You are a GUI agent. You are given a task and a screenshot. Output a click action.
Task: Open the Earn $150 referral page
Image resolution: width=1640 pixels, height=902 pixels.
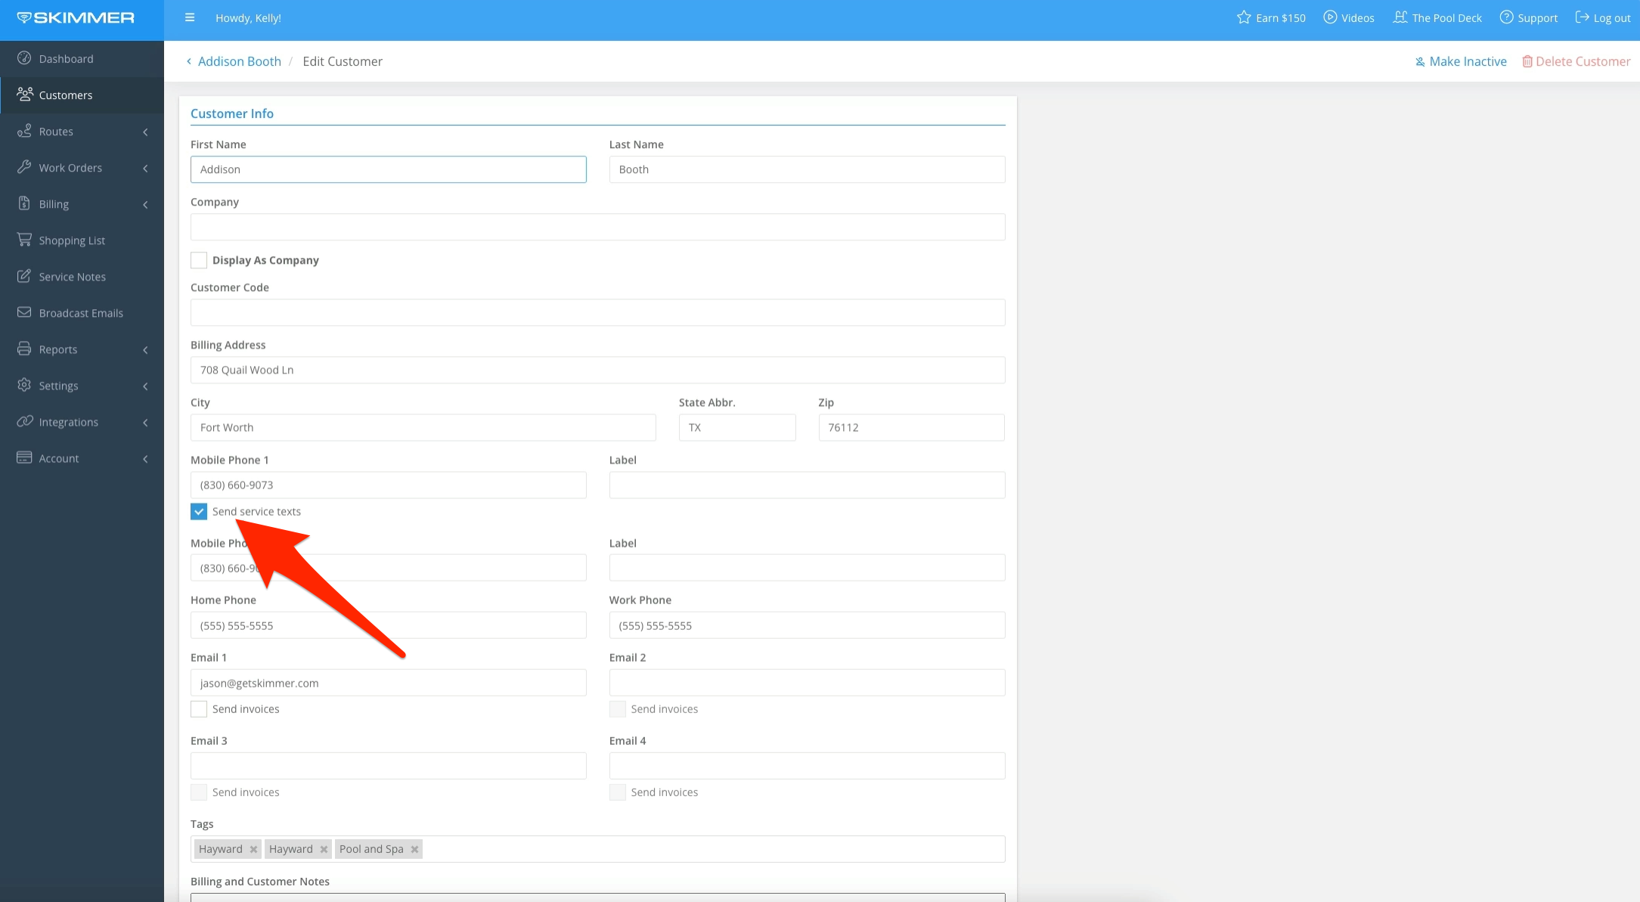[x=1270, y=17]
